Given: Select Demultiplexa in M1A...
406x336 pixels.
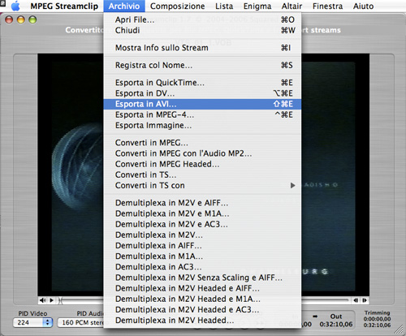Looking at the screenshot, I should (x=202, y=256).
